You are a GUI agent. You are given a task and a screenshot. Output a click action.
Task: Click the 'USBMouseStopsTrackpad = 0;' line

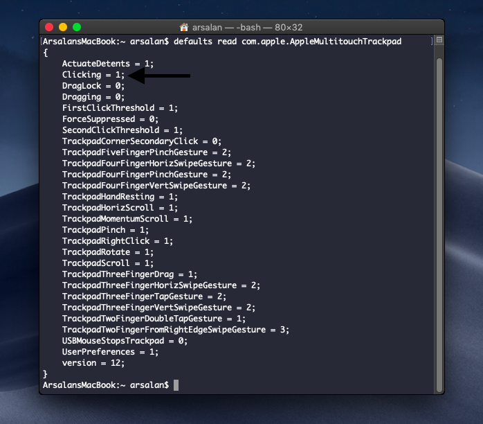pyautogui.click(x=125, y=341)
